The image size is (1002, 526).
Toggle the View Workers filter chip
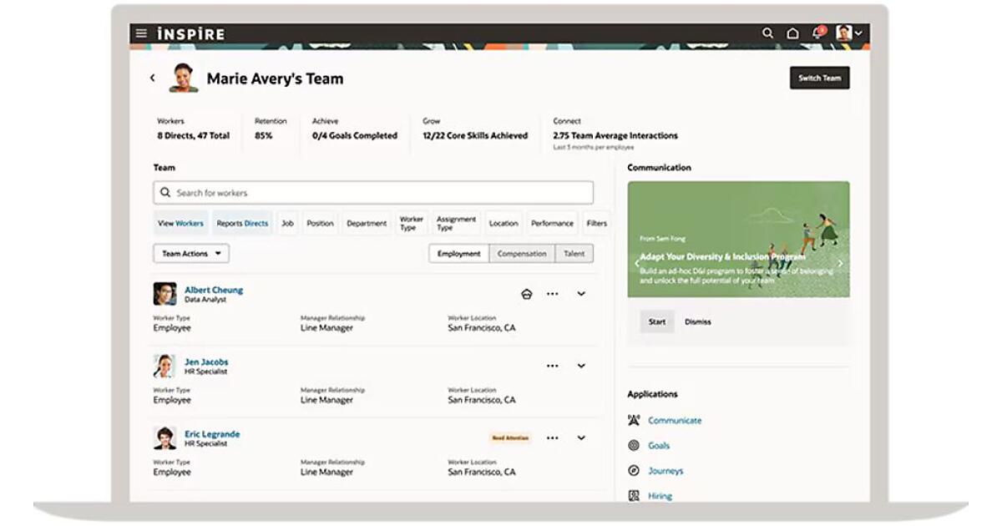(x=180, y=224)
